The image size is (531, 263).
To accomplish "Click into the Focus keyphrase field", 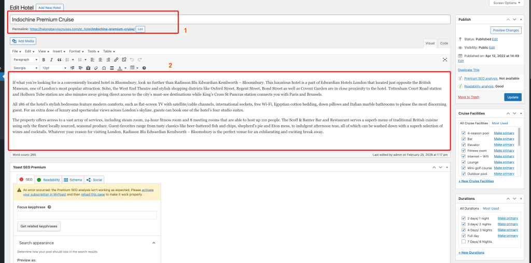I will [x=87, y=215].
